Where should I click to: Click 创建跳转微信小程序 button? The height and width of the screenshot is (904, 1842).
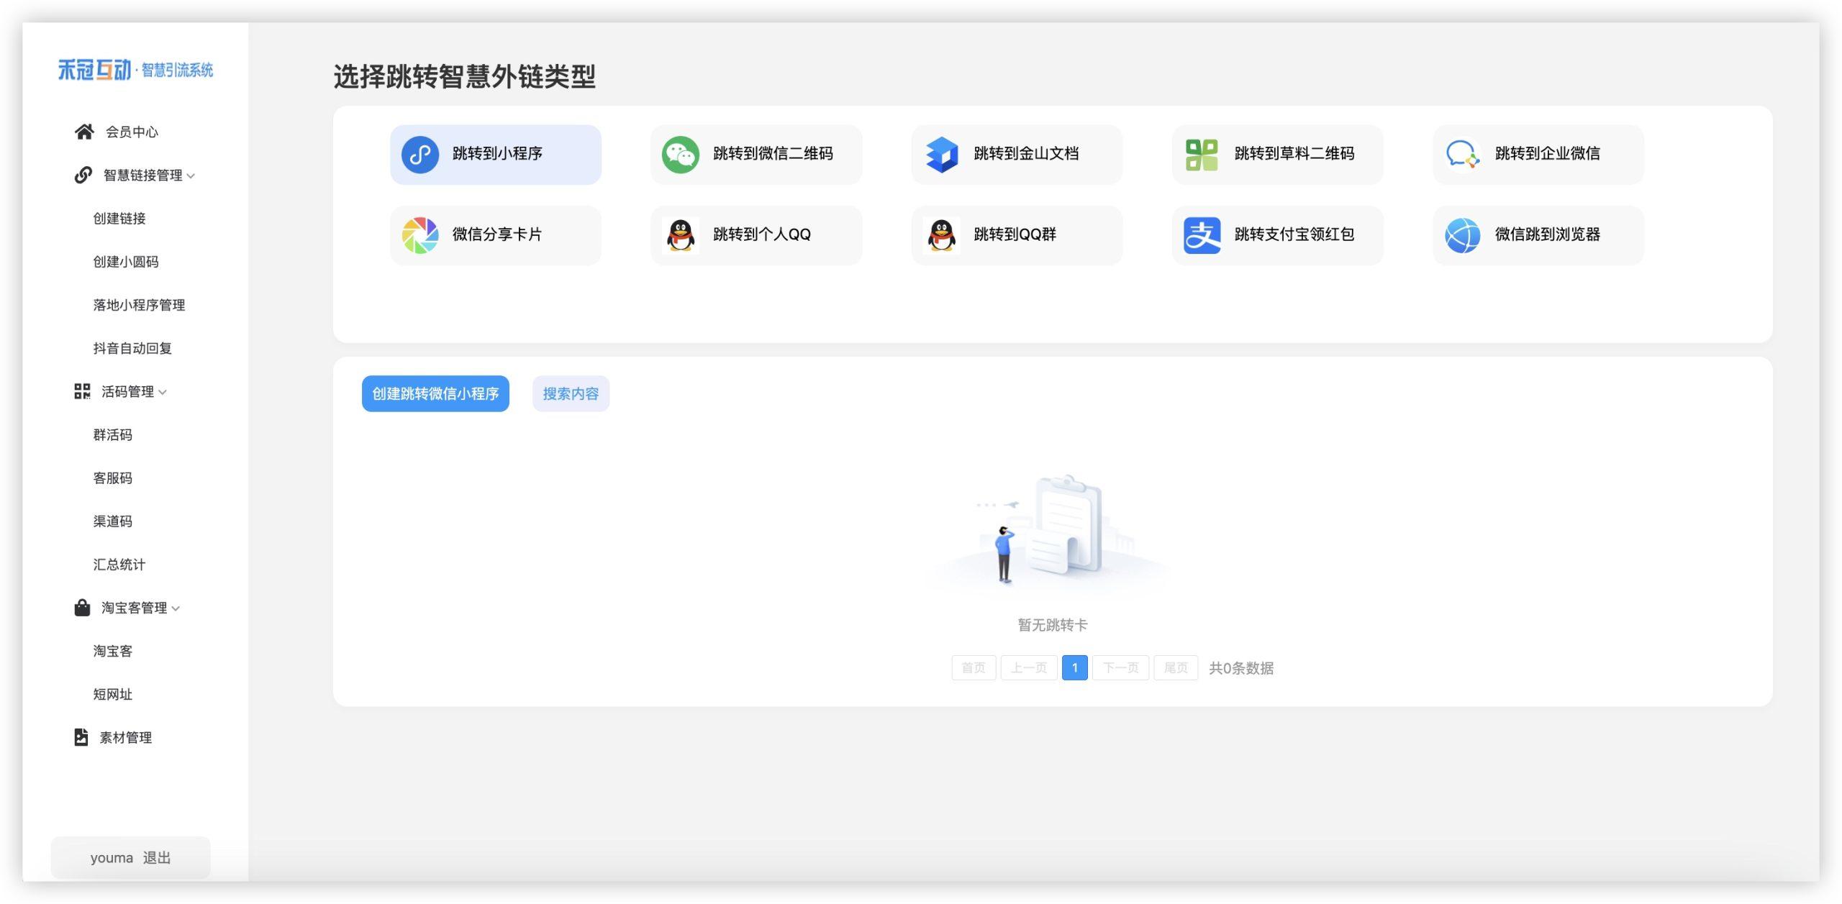pos(435,393)
